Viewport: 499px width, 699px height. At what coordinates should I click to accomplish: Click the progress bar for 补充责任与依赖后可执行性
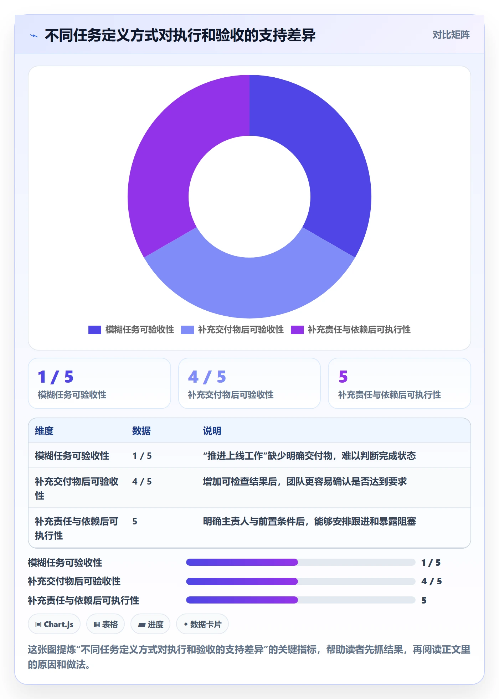[x=301, y=600]
